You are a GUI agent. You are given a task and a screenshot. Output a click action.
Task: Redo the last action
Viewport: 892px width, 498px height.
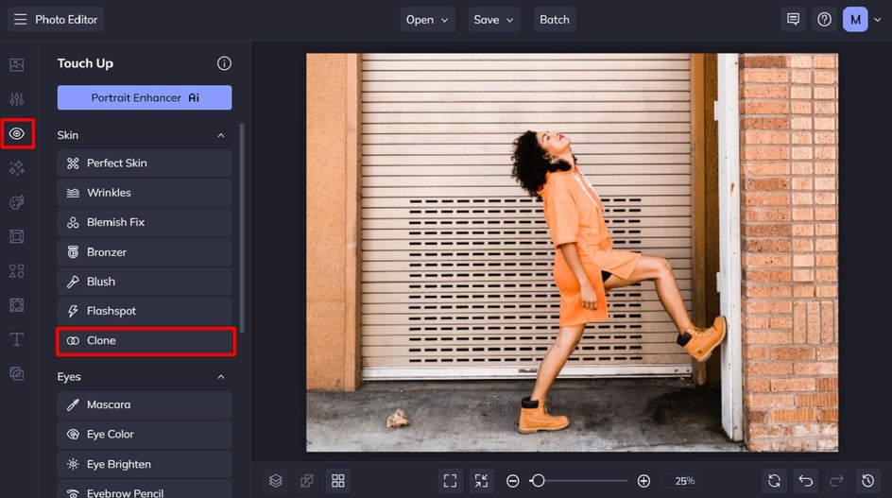pyautogui.click(x=836, y=481)
